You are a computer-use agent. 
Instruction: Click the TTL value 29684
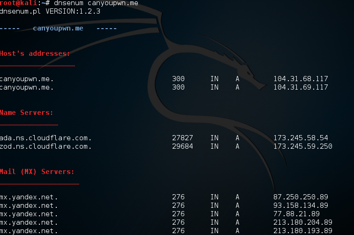(x=182, y=146)
